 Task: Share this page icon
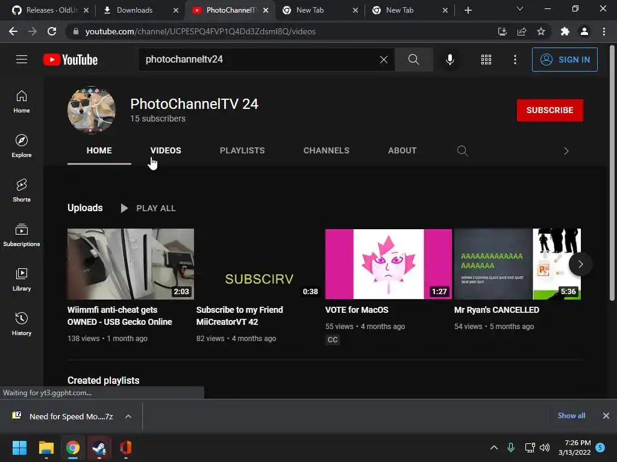[x=522, y=31]
